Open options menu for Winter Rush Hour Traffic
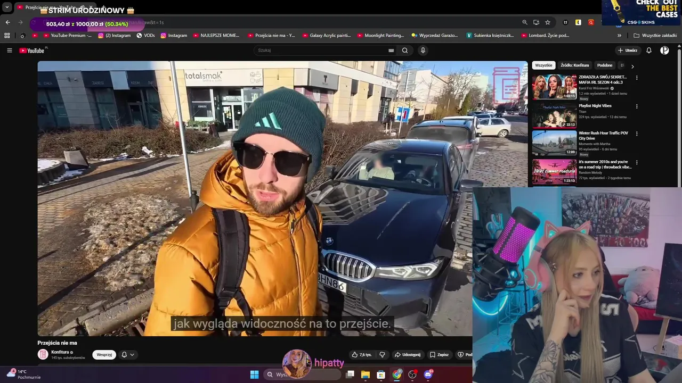The width and height of the screenshot is (682, 383). pos(637,134)
